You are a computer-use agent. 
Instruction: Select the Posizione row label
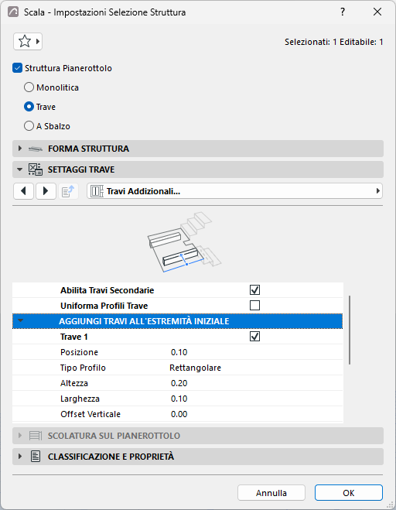(79, 352)
